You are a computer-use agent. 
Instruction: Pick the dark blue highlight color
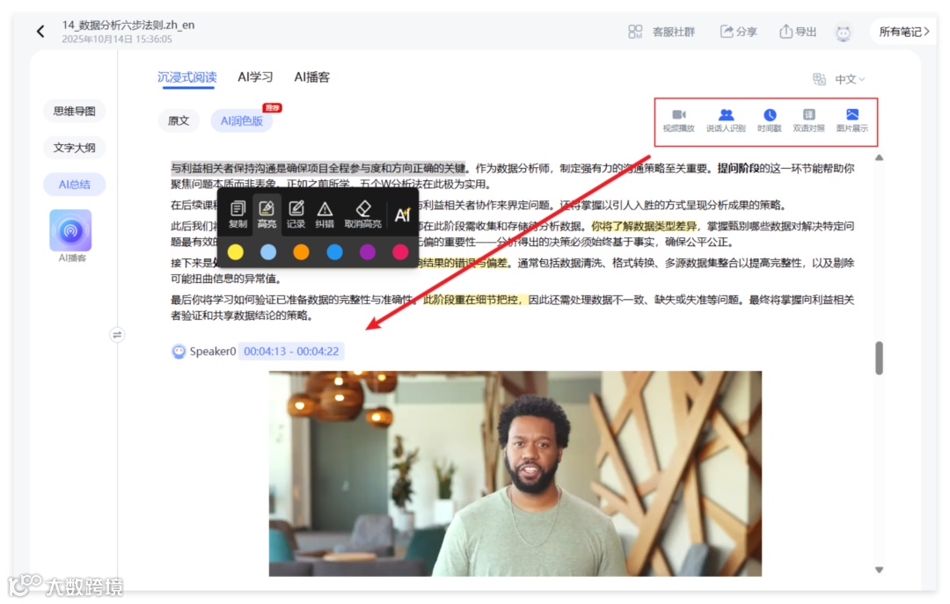[334, 252]
